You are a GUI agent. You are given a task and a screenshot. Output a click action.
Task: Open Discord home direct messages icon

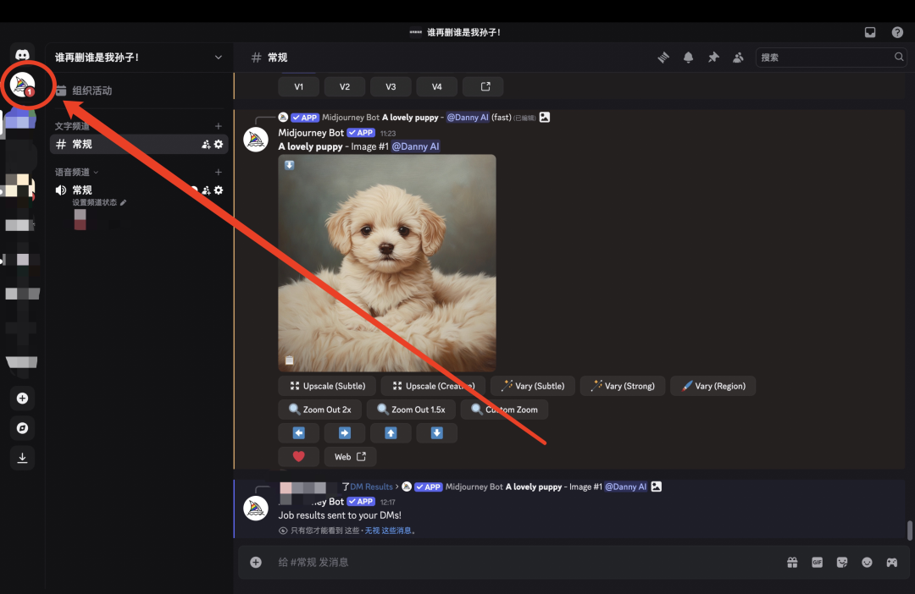tap(23, 54)
